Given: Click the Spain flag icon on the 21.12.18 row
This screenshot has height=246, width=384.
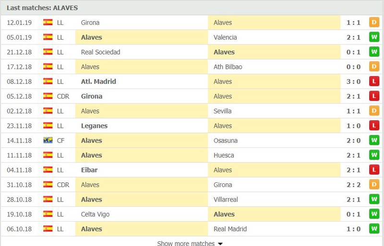Looking at the screenshot, I should [48, 52].
